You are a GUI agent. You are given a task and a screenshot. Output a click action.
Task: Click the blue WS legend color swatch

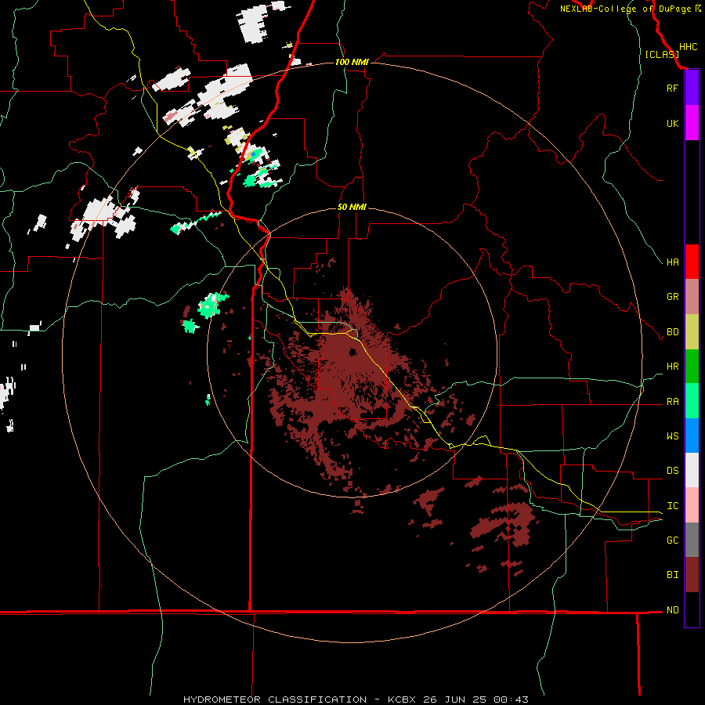(x=692, y=436)
